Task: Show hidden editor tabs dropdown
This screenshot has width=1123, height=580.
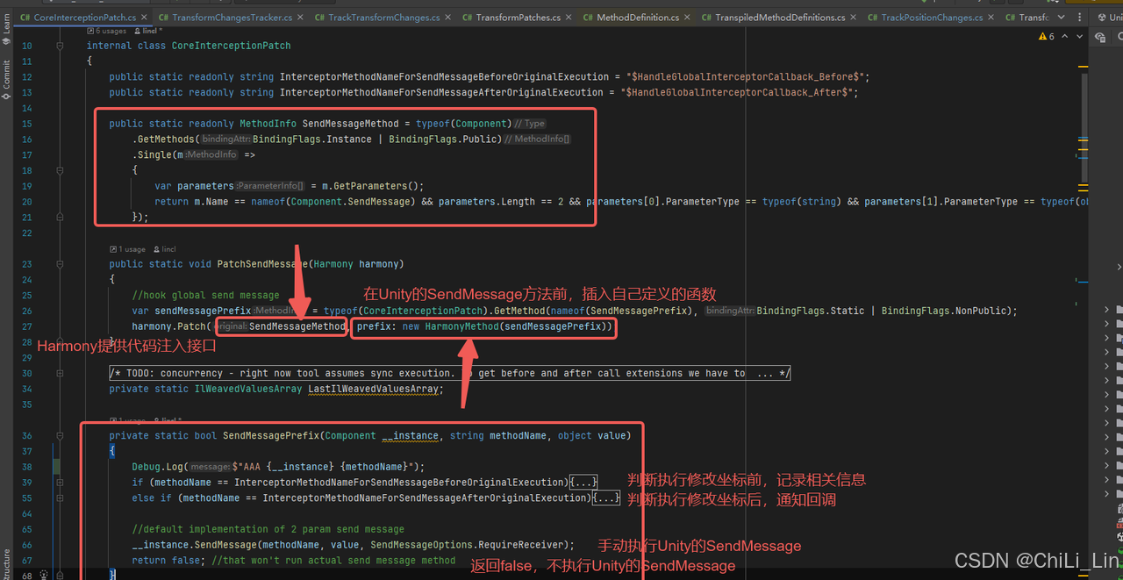Action: (x=1062, y=18)
